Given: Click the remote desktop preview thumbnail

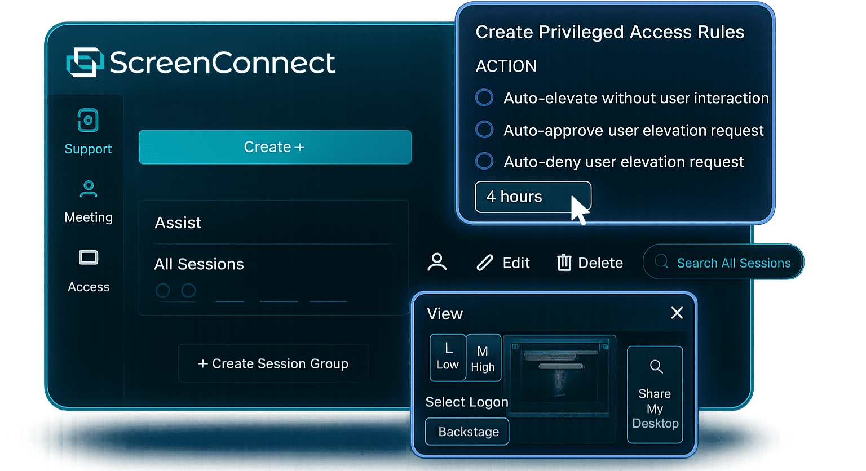Looking at the screenshot, I should [x=559, y=376].
